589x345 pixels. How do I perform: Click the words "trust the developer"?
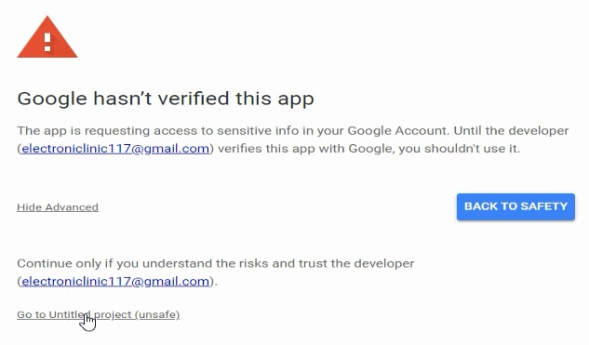[x=356, y=263]
